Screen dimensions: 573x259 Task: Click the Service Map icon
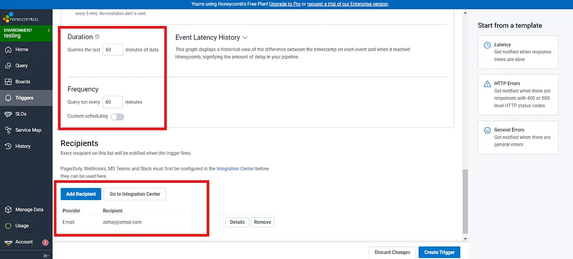click(8, 130)
